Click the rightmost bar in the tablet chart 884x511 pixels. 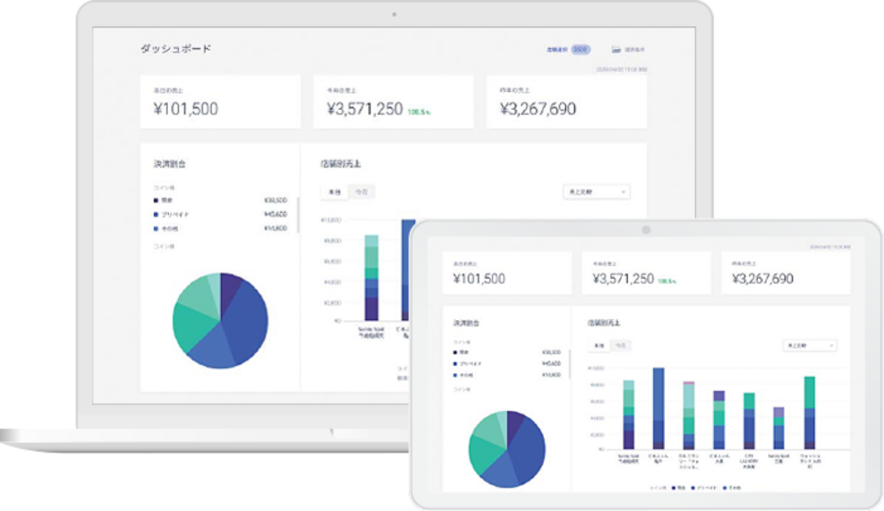[x=809, y=413]
